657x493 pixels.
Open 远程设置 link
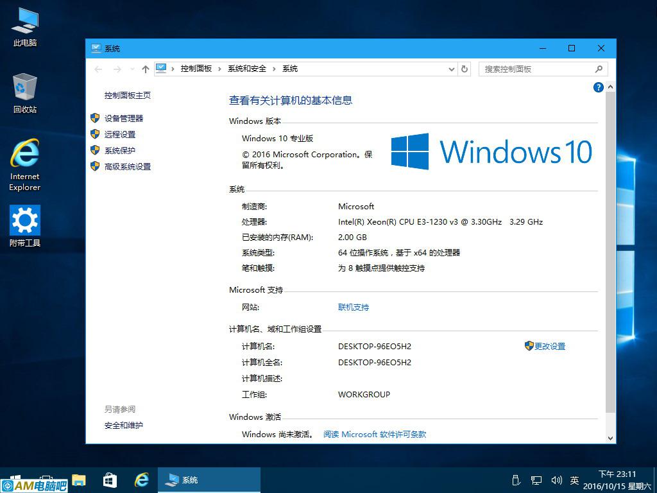tap(120, 135)
